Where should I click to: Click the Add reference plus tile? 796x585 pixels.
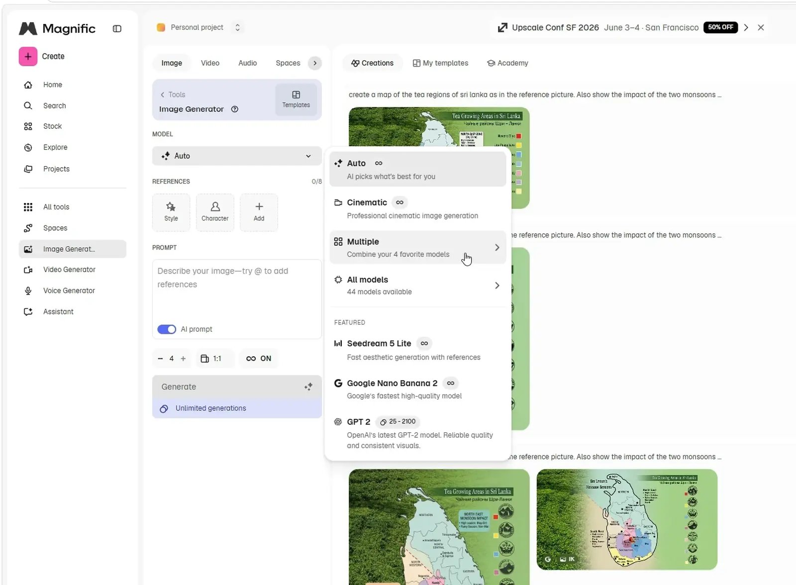[259, 212]
